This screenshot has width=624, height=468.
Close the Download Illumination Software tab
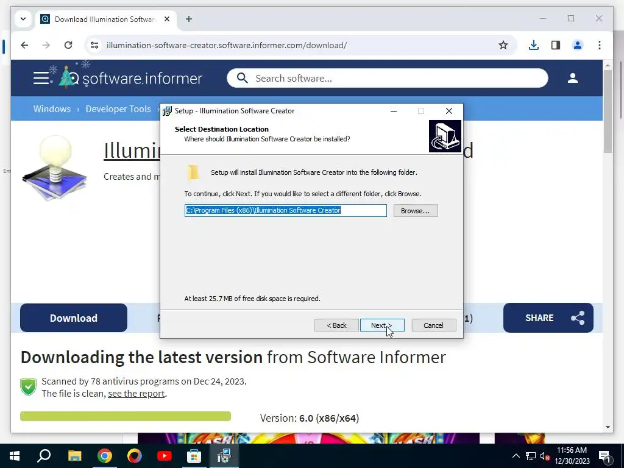(167, 19)
